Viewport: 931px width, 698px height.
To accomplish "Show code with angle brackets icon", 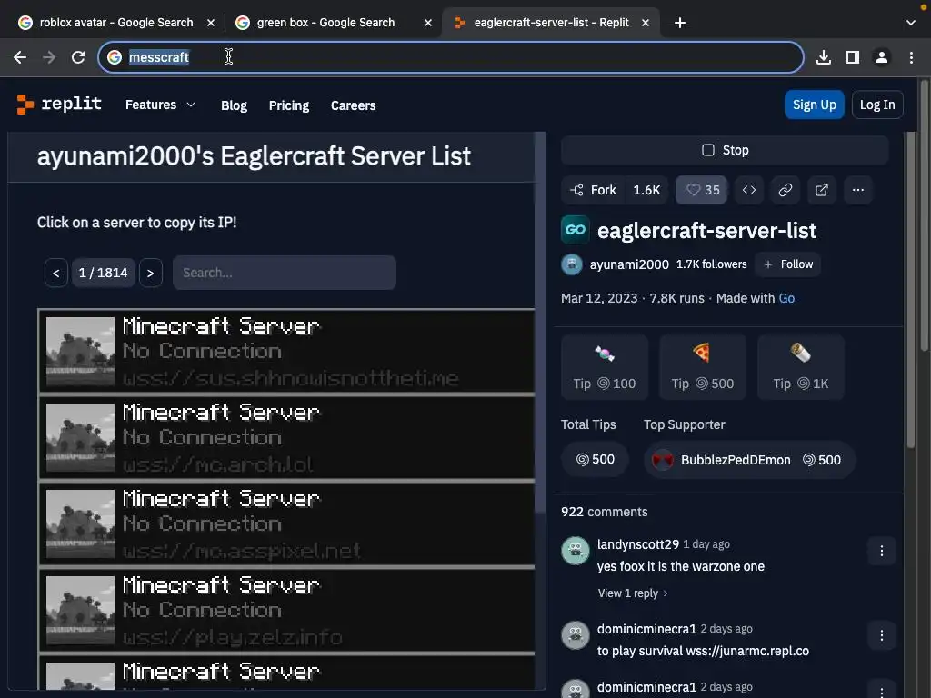I will [x=749, y=190].
